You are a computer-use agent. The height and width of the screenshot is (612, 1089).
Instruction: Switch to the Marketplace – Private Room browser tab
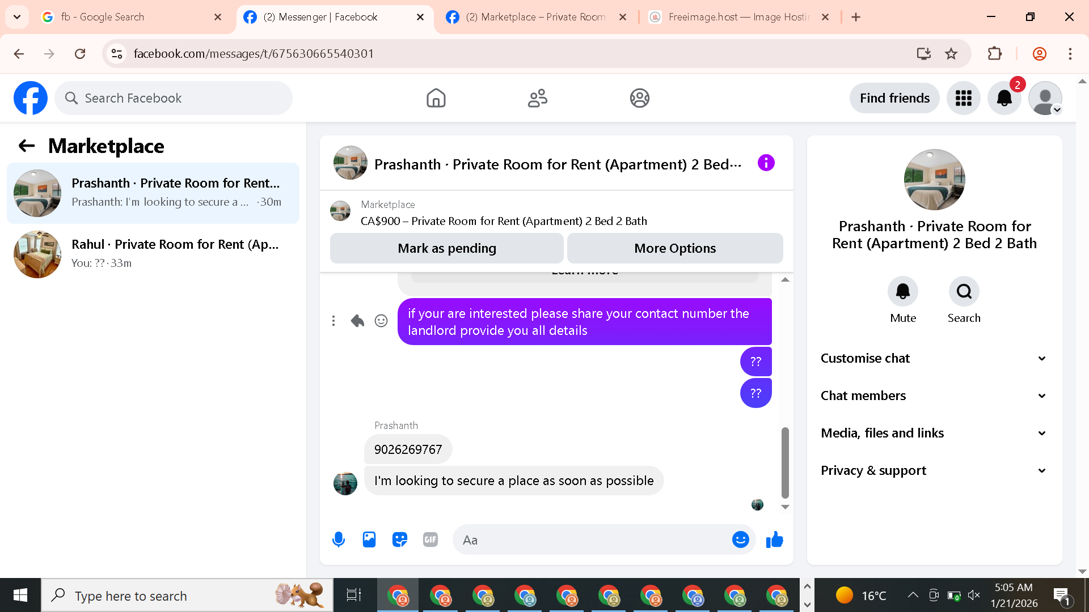point(535,17)
